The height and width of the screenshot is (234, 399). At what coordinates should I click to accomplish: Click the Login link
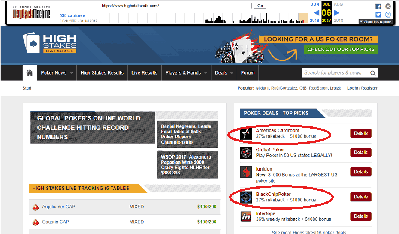click(352, 88)
